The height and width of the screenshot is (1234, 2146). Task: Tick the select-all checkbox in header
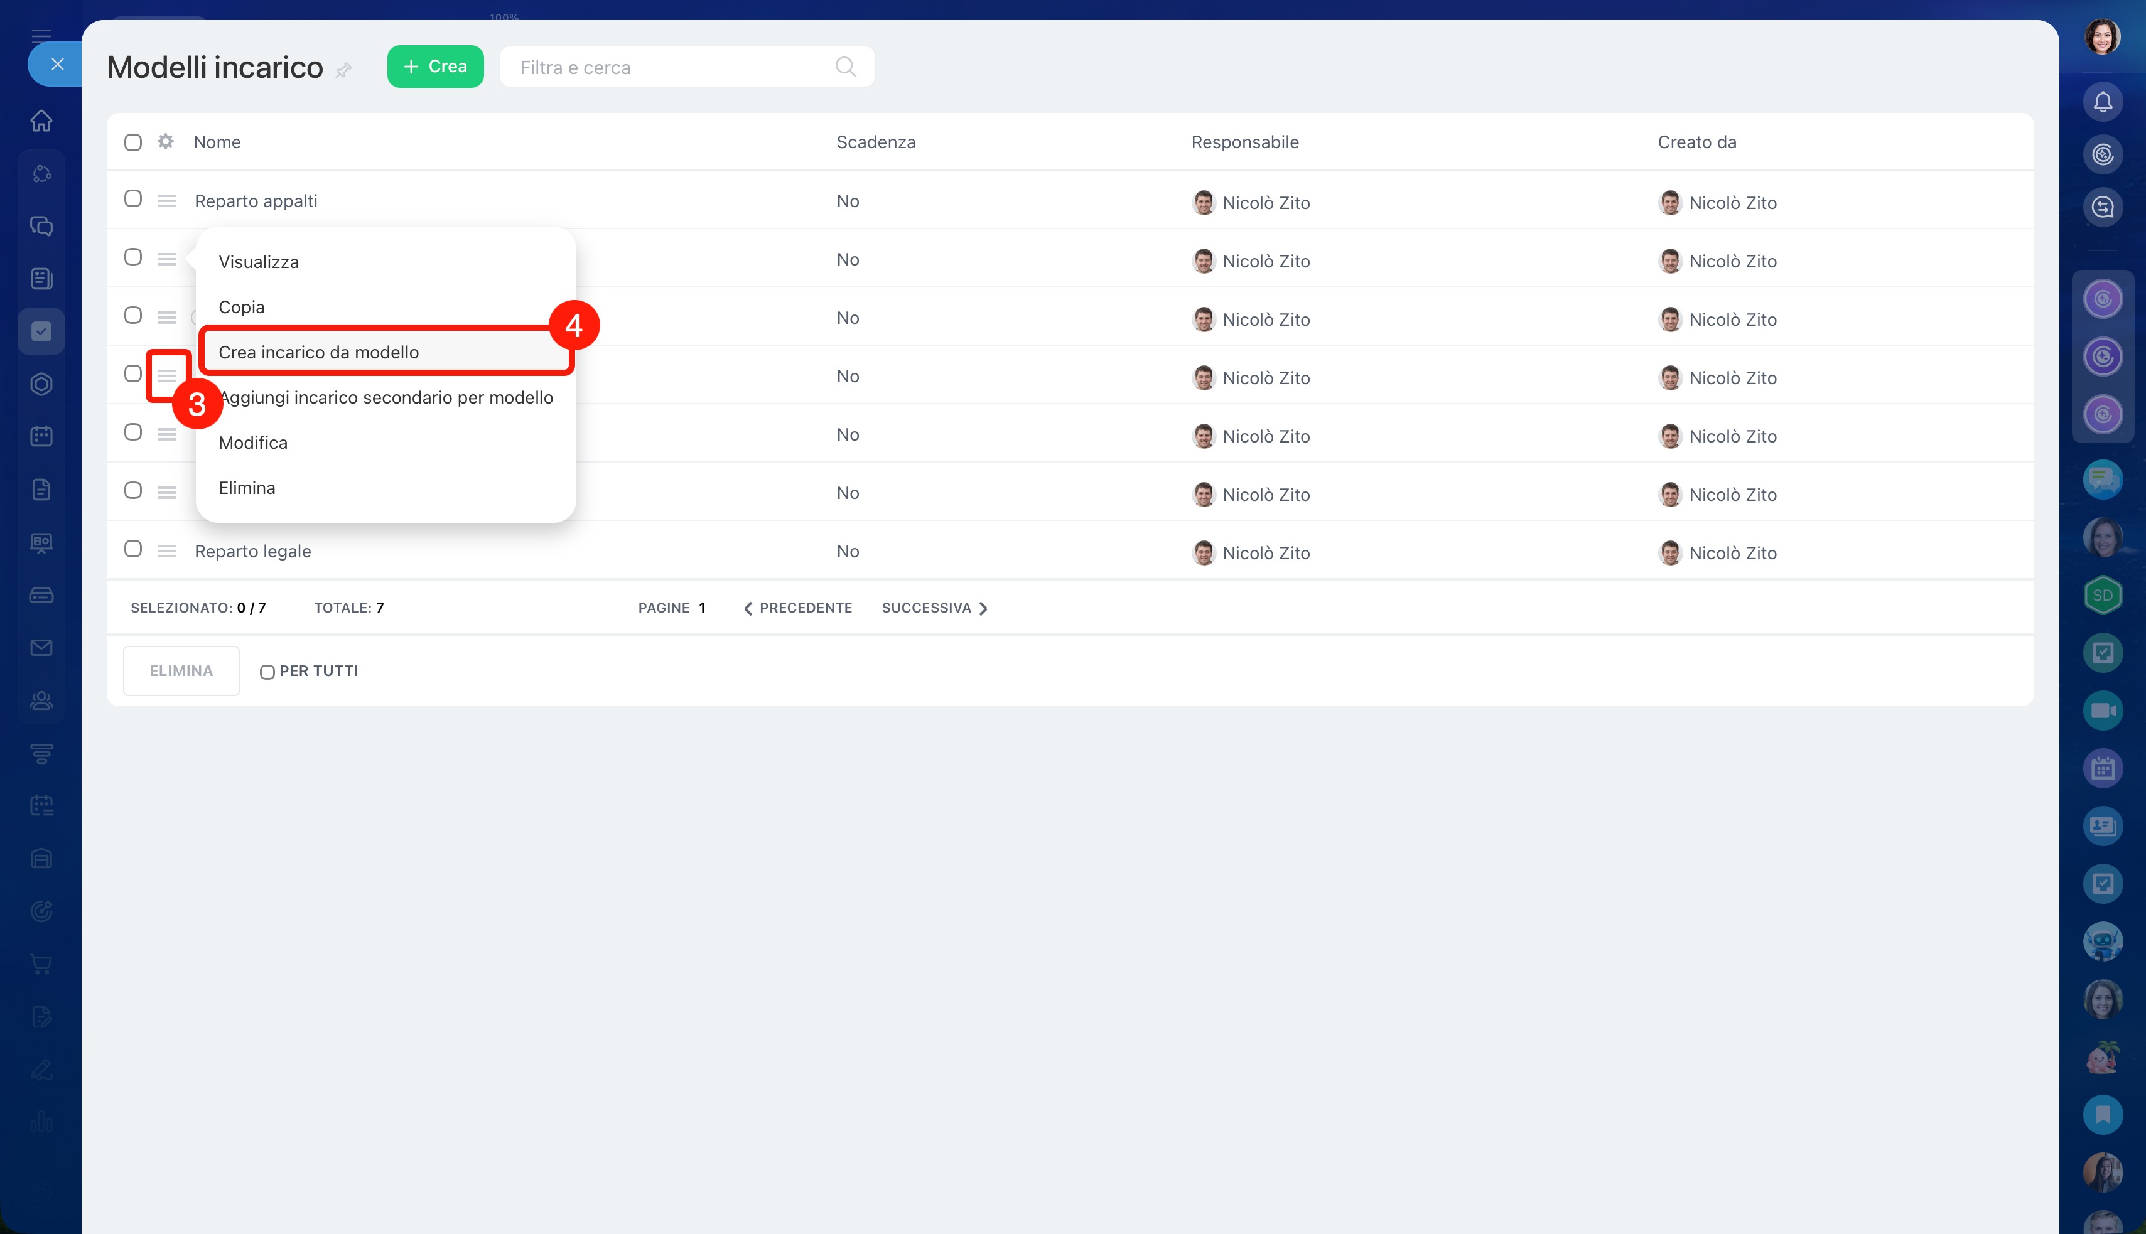coord(133,142)
